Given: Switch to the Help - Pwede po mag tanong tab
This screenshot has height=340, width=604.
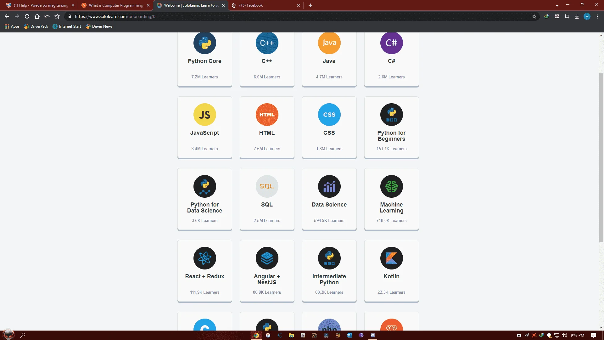Looking at the screenshot, I should point(40,5).
